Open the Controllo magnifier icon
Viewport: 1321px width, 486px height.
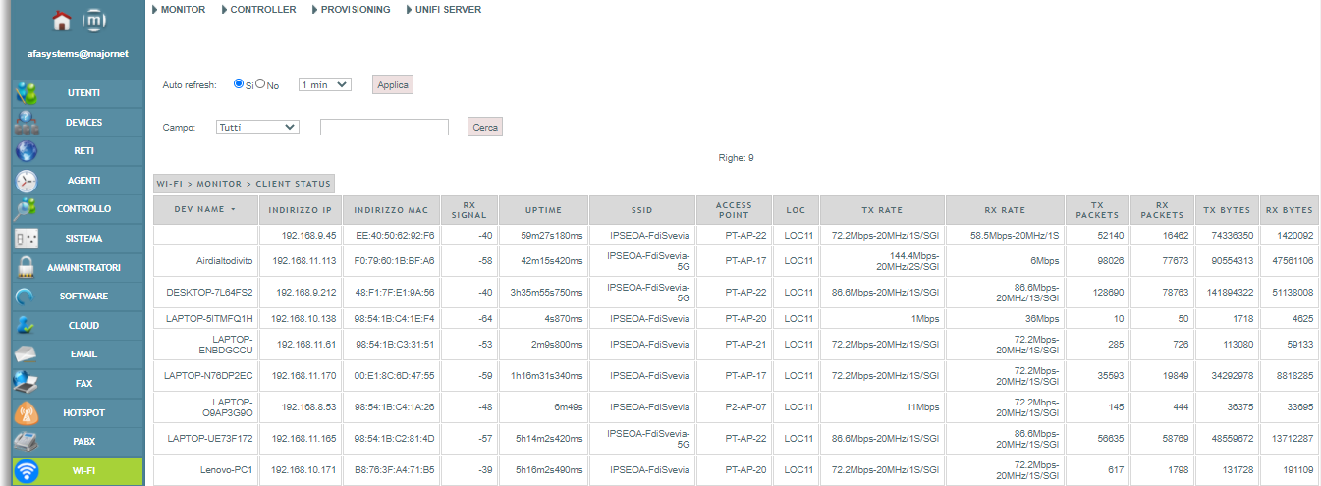[27, 209]
